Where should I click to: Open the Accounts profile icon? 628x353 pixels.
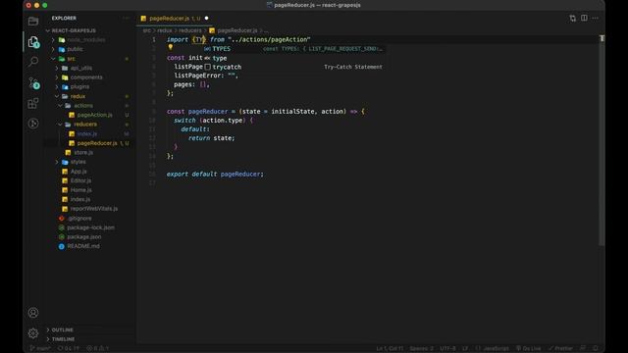coord(33,313)
